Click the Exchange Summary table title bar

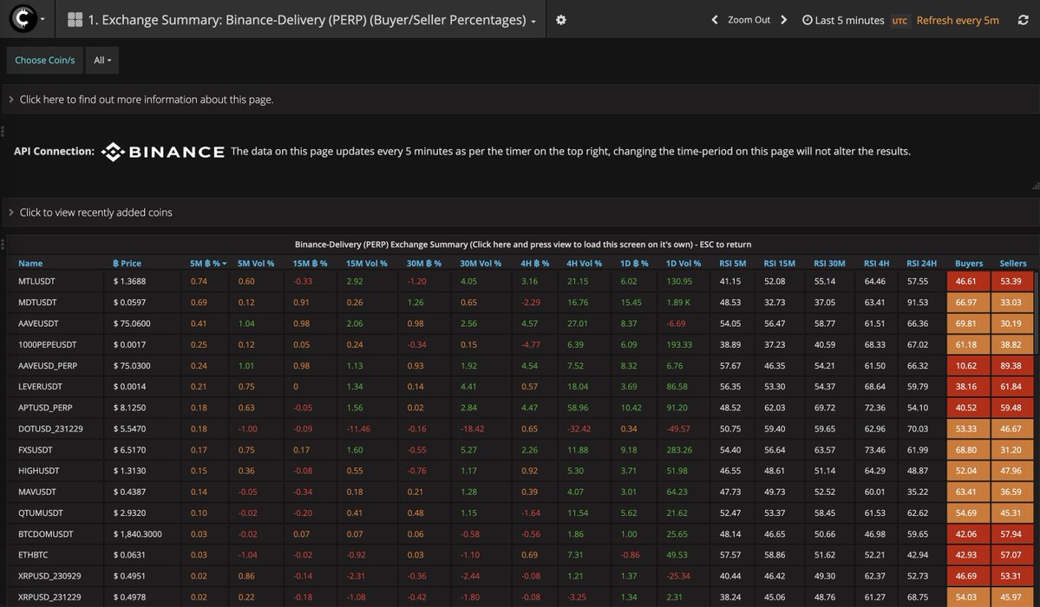520,244
